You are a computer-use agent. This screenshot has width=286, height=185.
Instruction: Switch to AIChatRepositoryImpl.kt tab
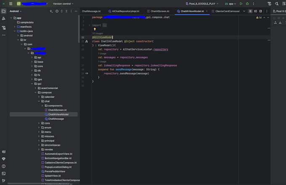point(124,11)
